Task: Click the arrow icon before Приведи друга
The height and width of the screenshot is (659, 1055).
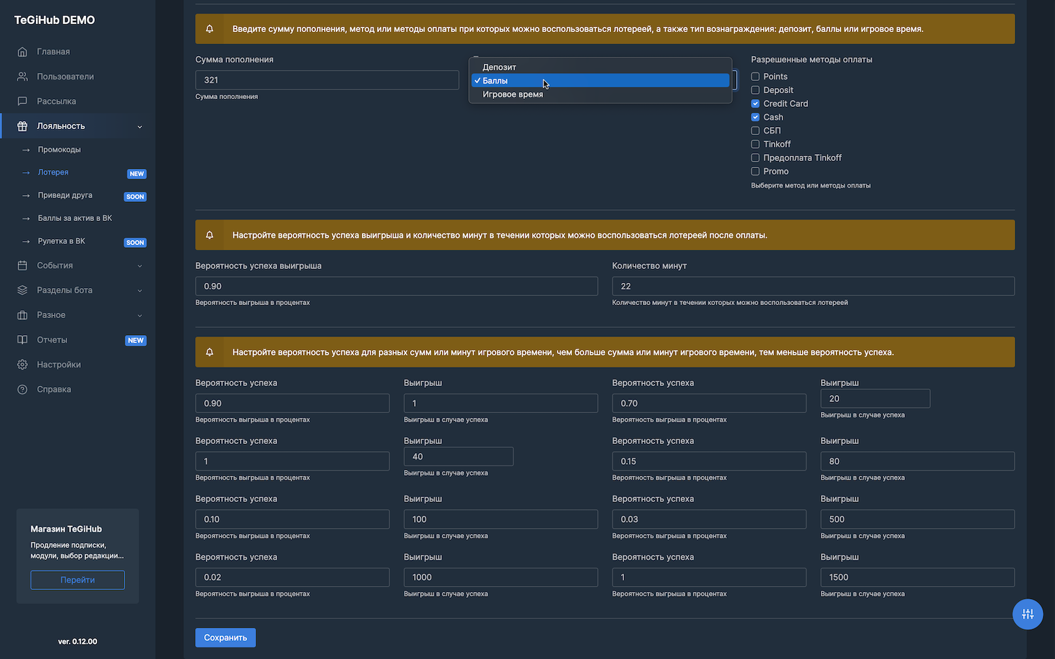Action: pos(26,196)
